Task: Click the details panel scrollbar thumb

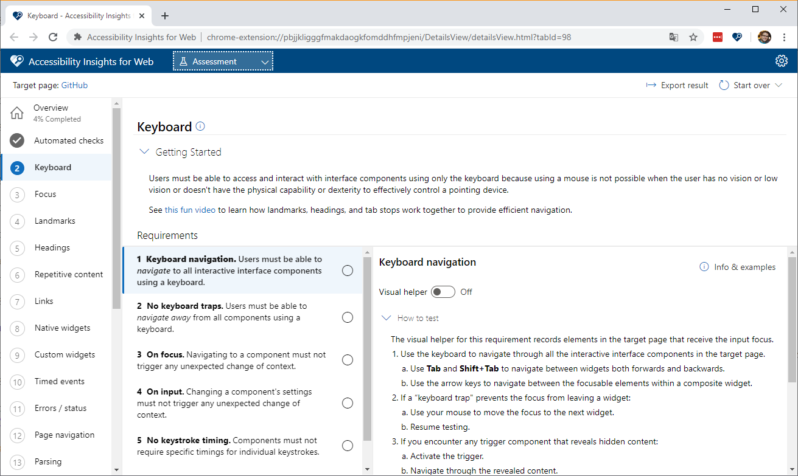Action: point(792,319)
